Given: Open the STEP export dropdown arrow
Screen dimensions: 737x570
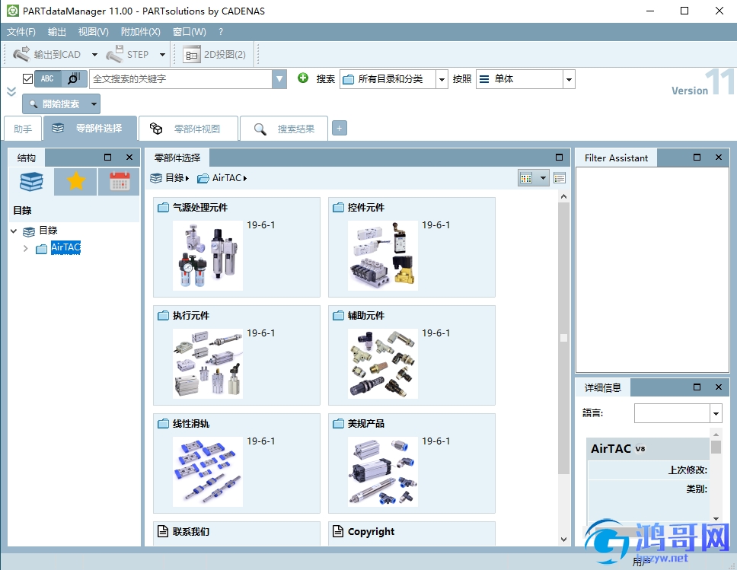Looking at the screenshot, I should click(x=162, y=55).
